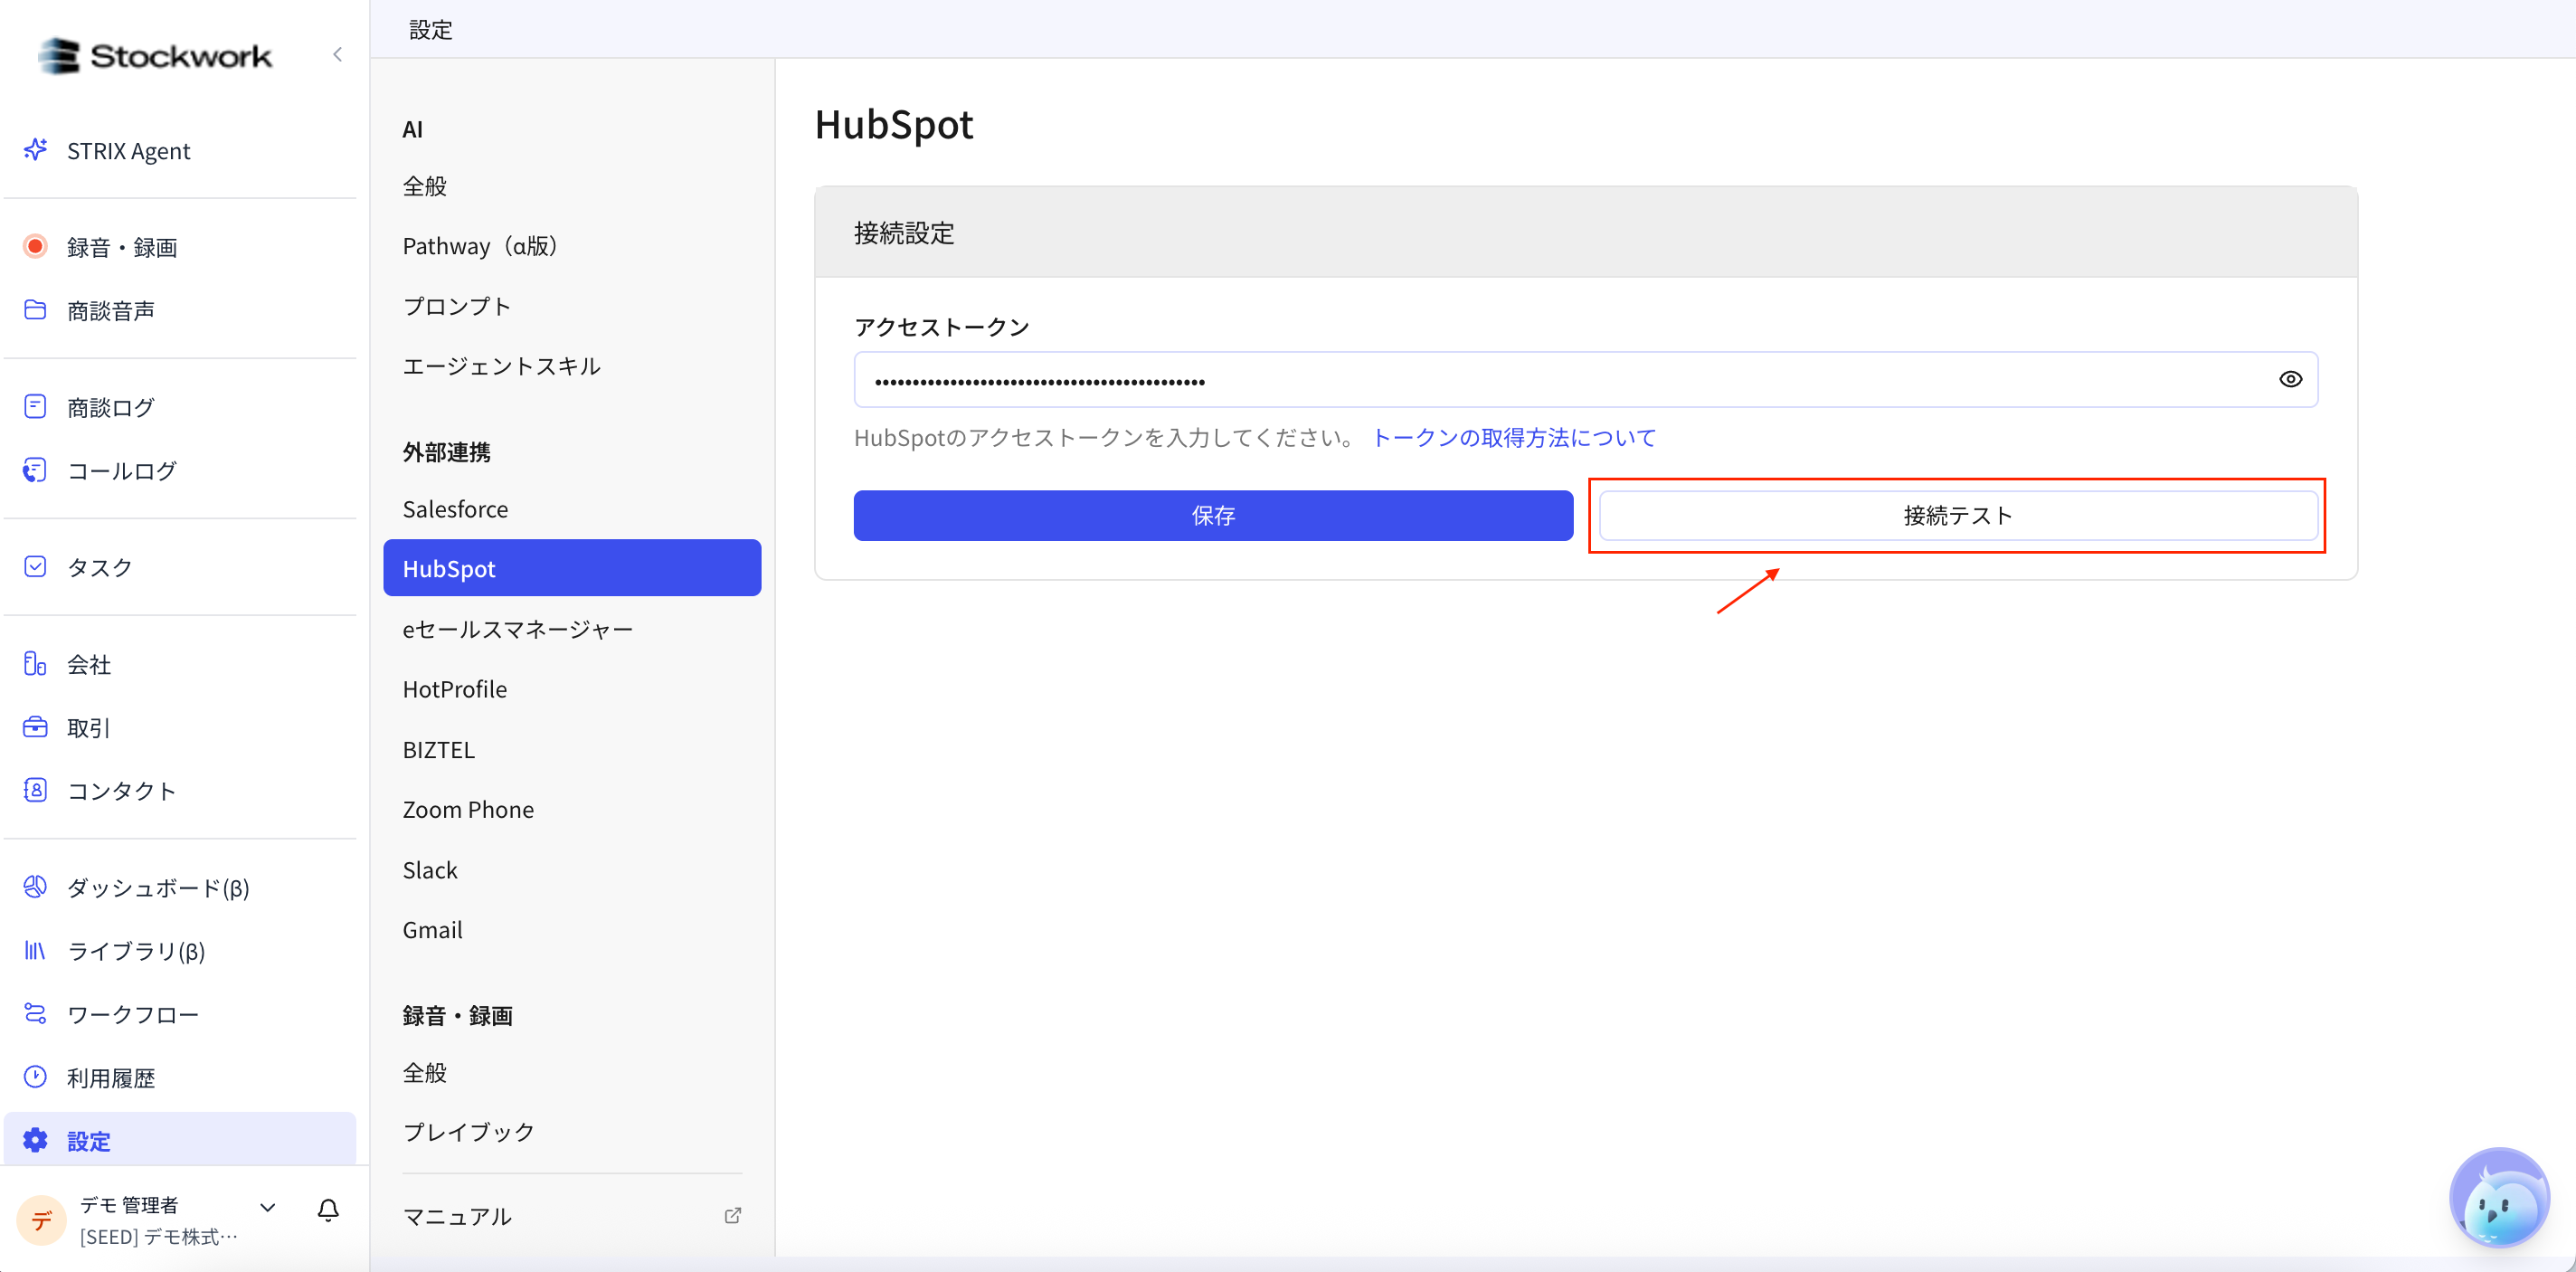The image size is (2576, 1272).
Task: Expand the デモ 管理者 account menu
Action: (x=267, y=1207)
